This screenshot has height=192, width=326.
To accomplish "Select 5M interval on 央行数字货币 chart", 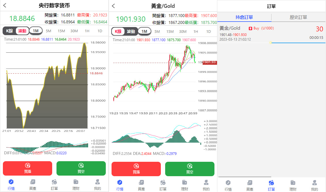I will click(x=48, y=31).
